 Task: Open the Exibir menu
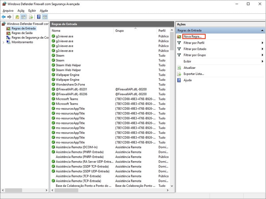coord(32,11)
